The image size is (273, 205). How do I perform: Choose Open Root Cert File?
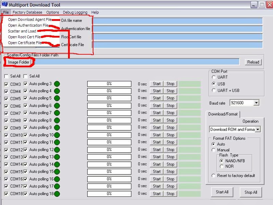point(24,37)
